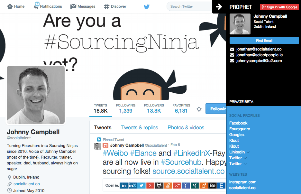Open LinkedIn social profile link
Image resolution: width=301 pixels, height=194 pixels.
point(237,152)
